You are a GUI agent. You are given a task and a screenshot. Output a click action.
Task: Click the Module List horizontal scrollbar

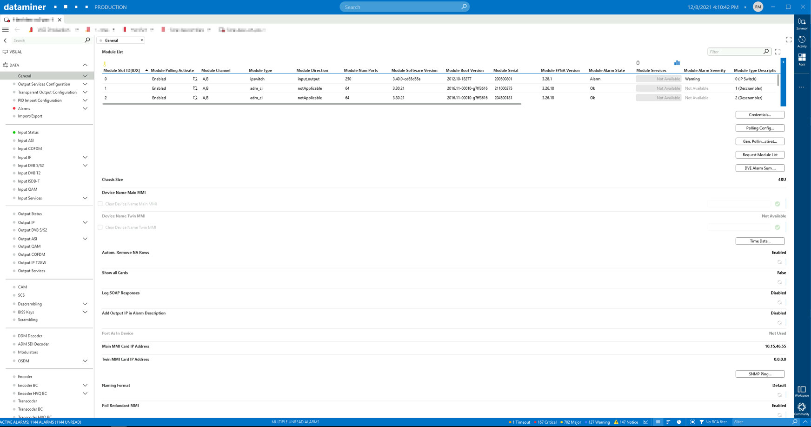click(312, 104)
